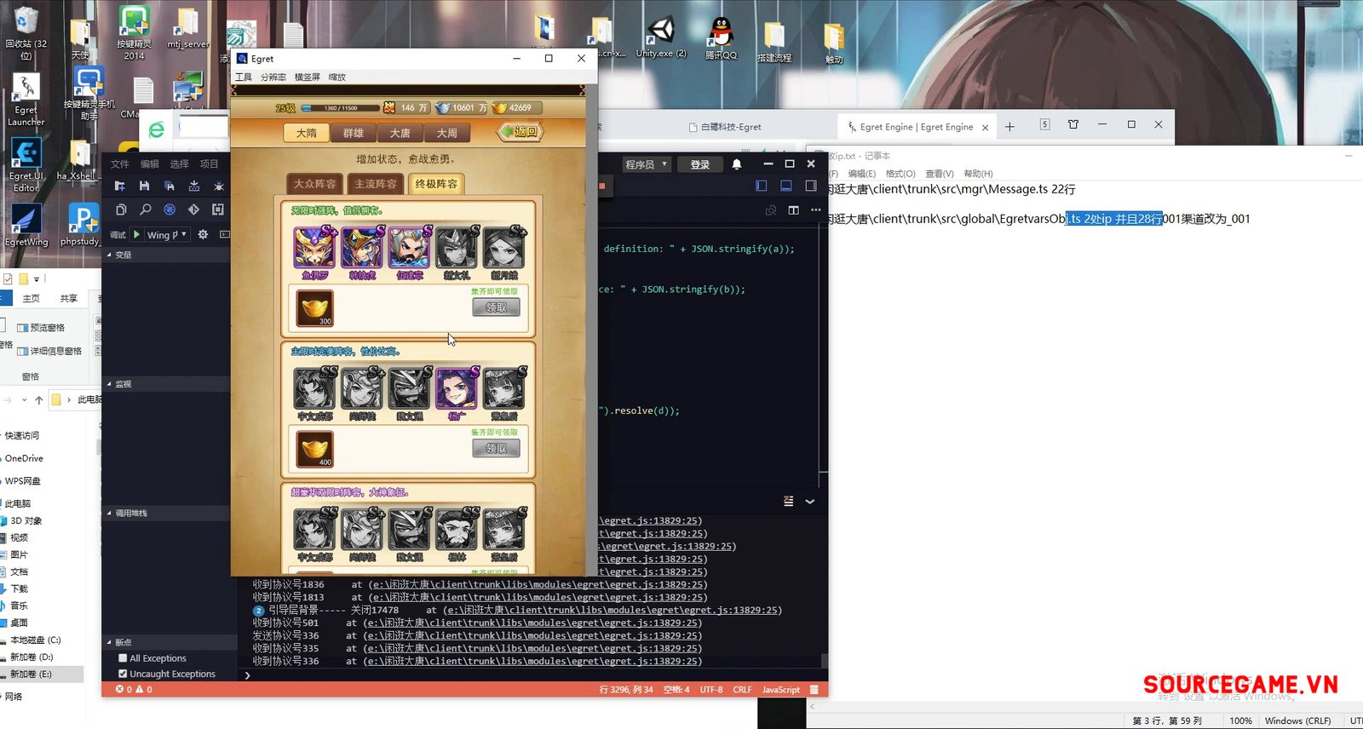Image resolution: width=1363 pixels, height=729 pixels.
Task: Open the git source control view in Egret Wing
Action: (x=194, y=210)
